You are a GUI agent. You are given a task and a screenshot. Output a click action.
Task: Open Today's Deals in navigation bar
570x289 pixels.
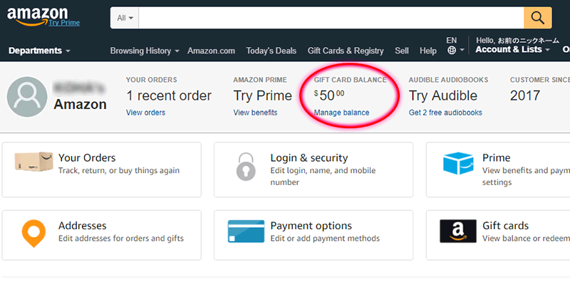(x=271, y=51)
